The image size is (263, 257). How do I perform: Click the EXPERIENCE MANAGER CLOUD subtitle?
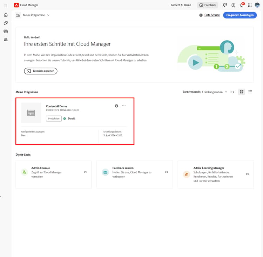[x=62, y=110]
